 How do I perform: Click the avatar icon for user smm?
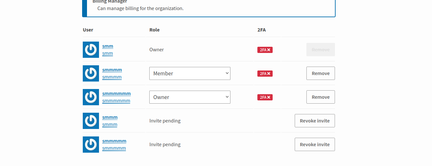[x=91, y=50]
